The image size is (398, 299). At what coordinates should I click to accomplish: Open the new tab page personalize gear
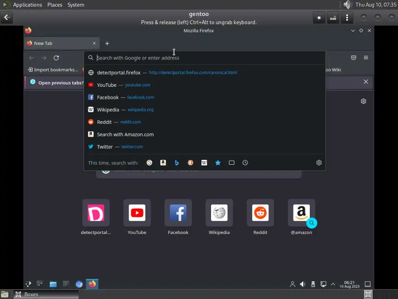(363, 101)
